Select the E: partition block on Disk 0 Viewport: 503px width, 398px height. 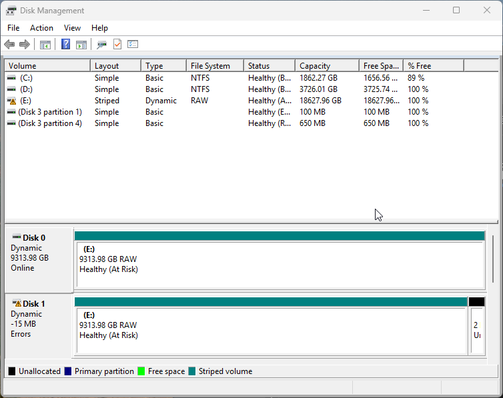click(x=280, y=259)
